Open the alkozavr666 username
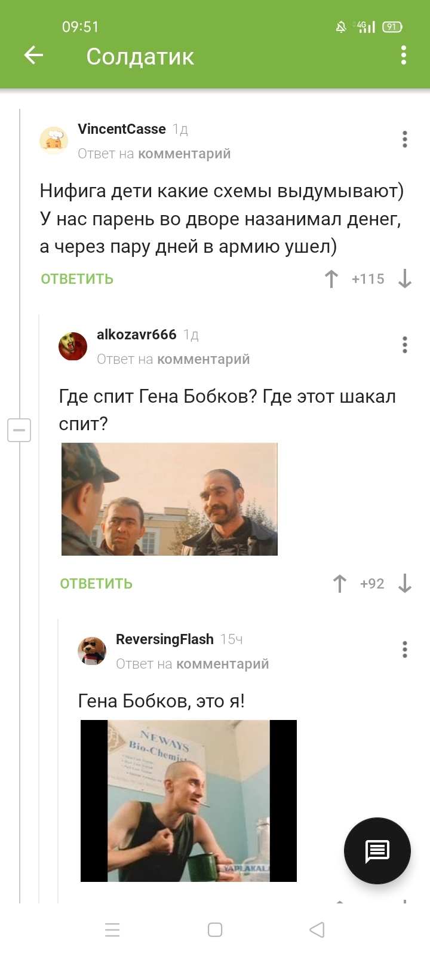Viewport: 430px width, 956px height. [x=137, y=335]
